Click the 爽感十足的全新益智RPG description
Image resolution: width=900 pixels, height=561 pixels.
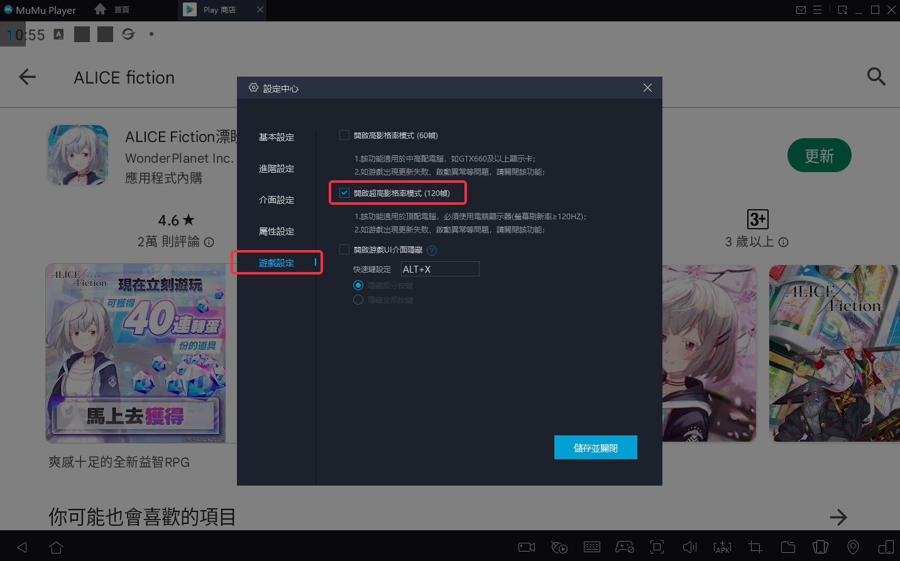coord(119,462)
